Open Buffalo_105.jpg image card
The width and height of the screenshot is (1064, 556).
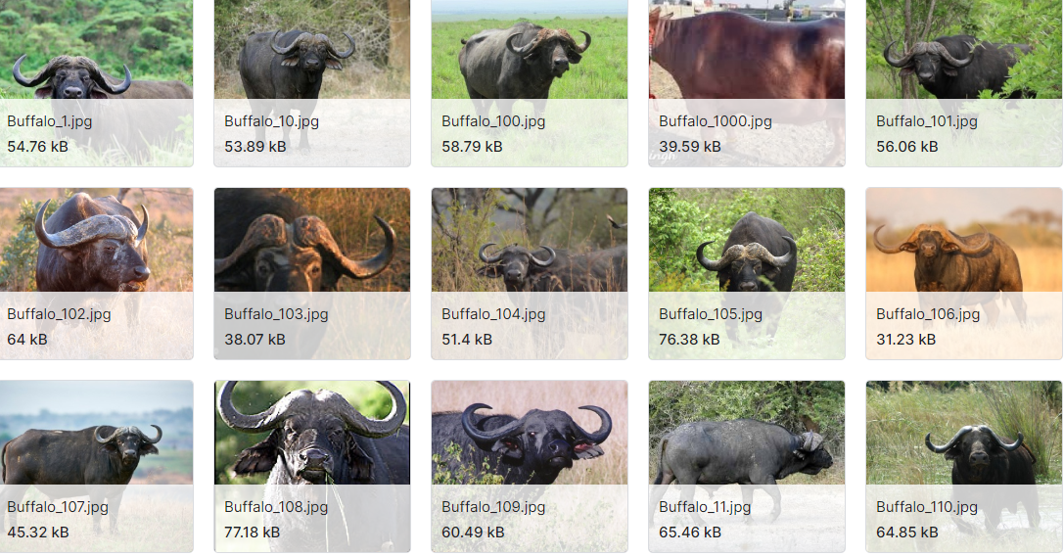pos(747,273)
